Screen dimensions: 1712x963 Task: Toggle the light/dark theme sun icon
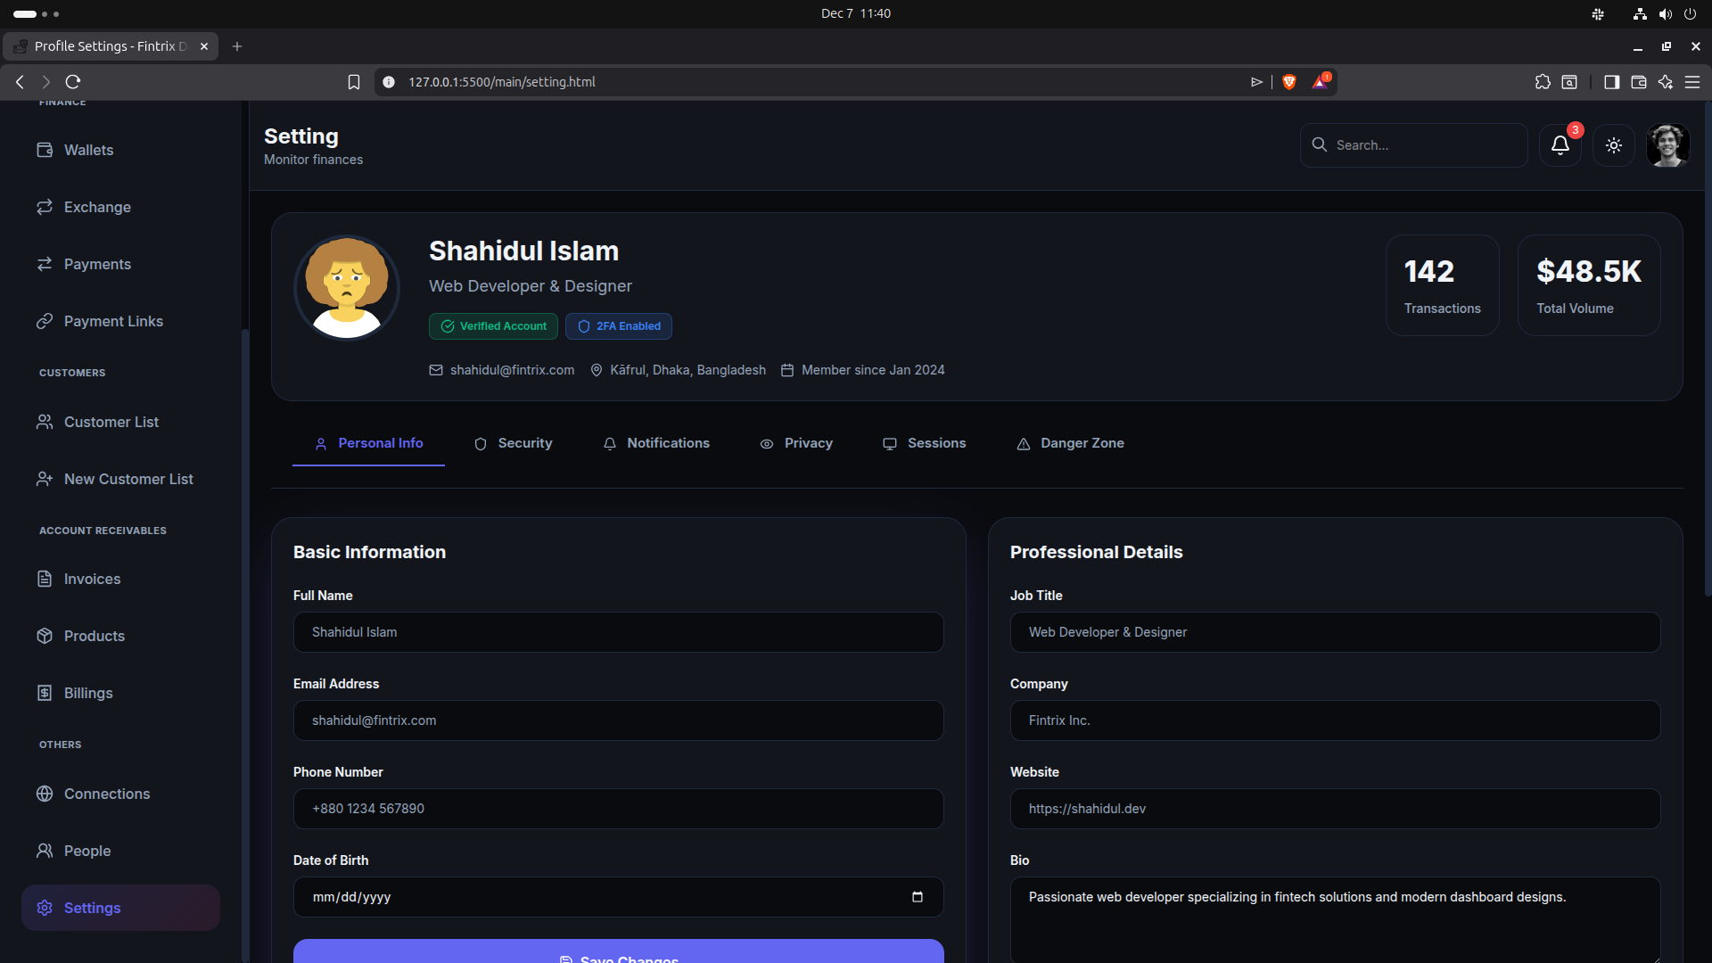(x=1614, y=145)
